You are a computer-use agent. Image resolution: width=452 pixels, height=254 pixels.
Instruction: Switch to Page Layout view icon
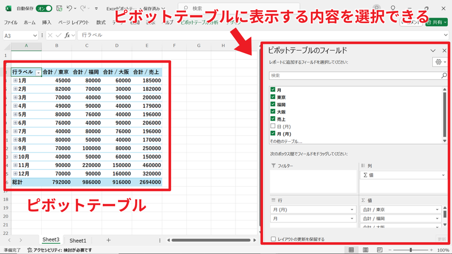[x=365, y=250]
